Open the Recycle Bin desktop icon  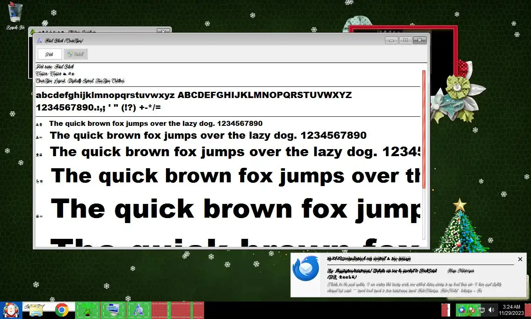(x=15, y=17)
